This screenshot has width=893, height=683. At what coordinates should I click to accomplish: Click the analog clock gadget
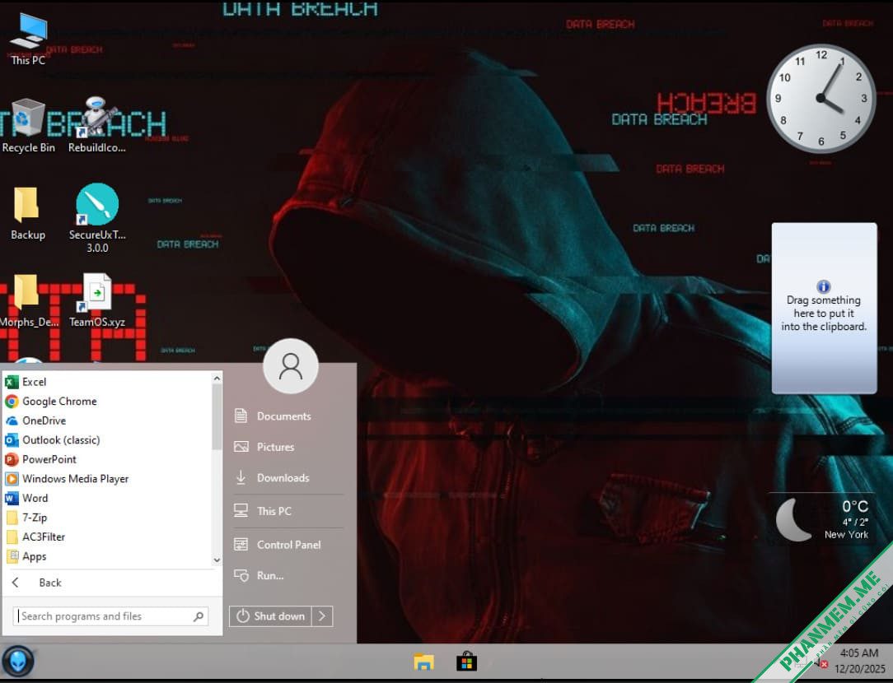[821, 99]
